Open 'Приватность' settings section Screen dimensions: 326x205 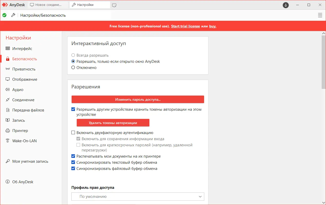24,69
